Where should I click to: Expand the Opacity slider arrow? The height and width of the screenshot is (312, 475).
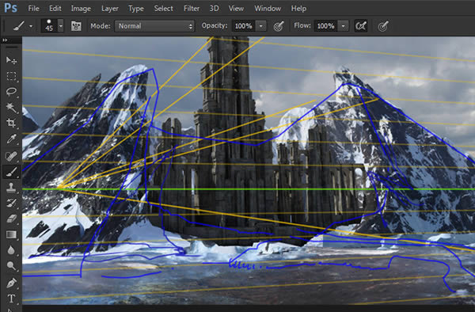260,26
